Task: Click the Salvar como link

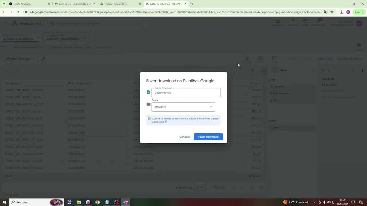Action: 325,59
